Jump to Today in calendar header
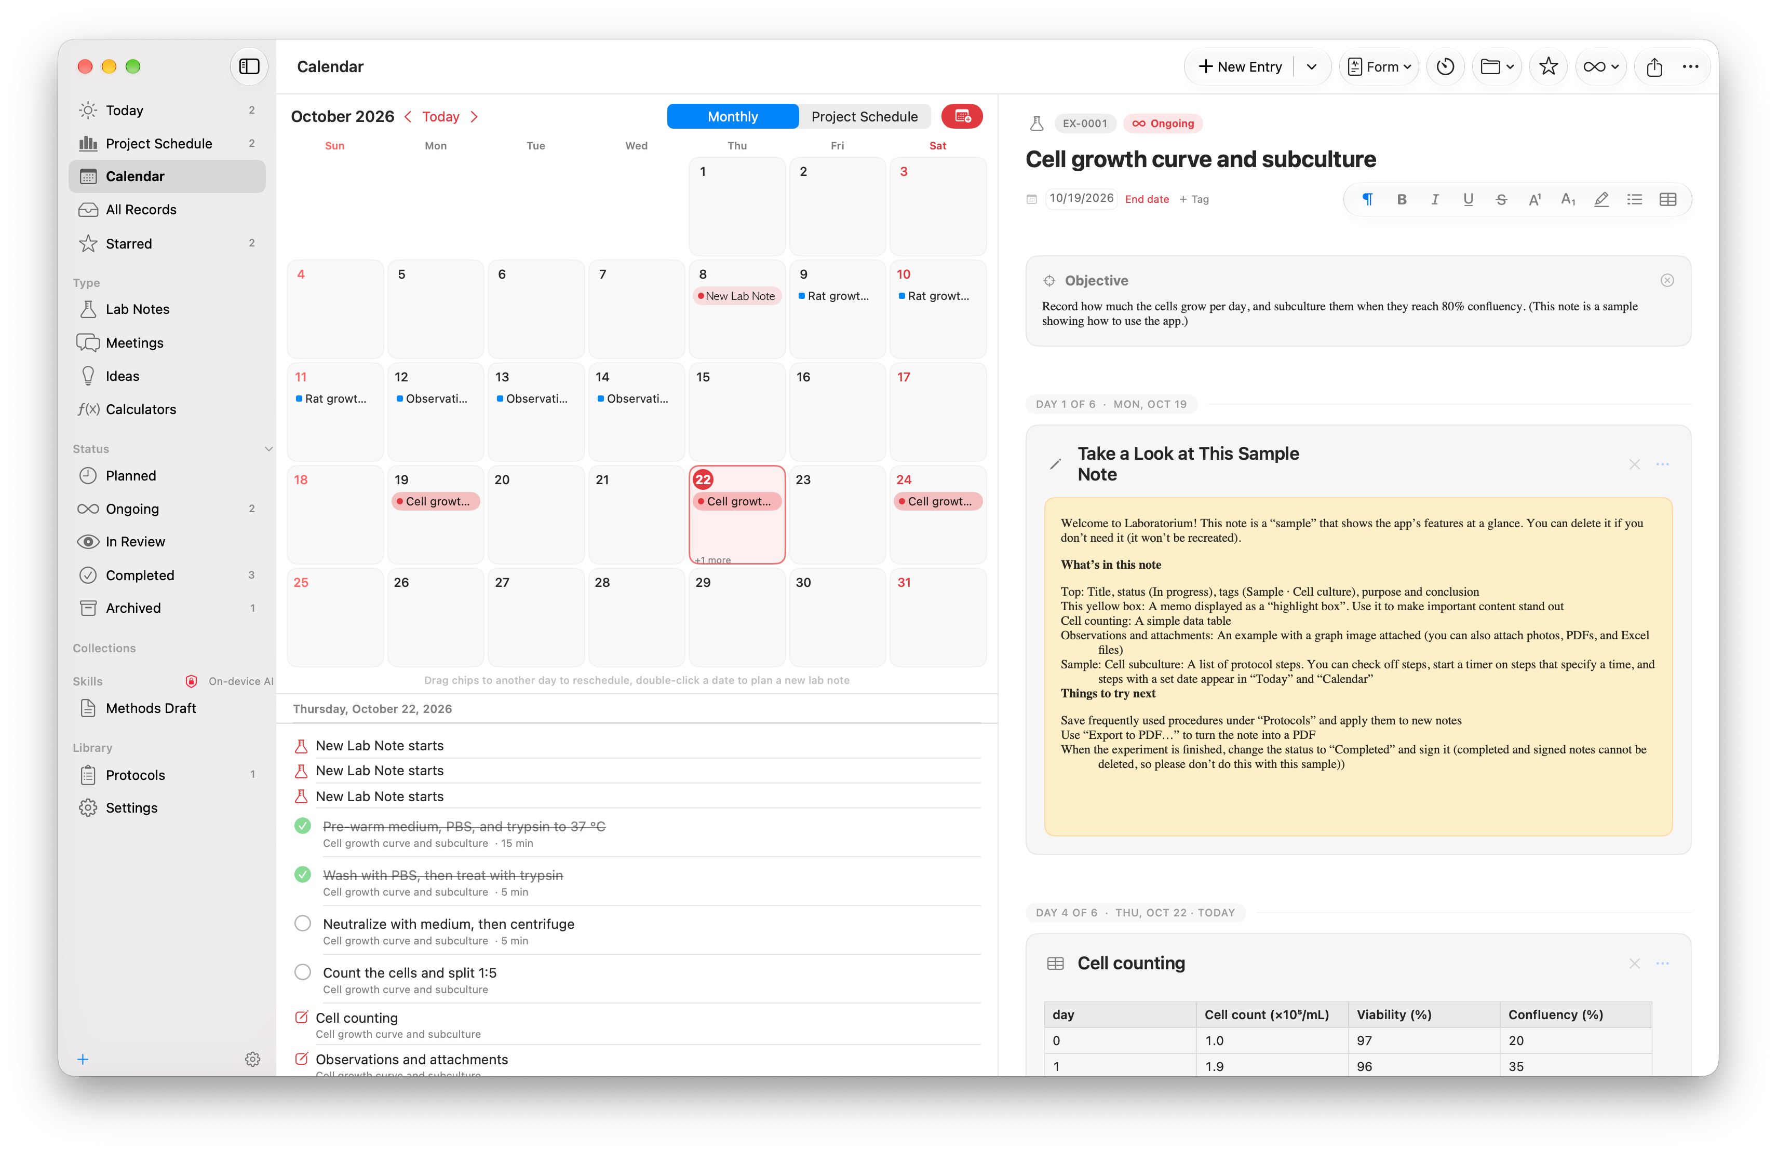1777x1153 pixels. [x=440, y=116]
